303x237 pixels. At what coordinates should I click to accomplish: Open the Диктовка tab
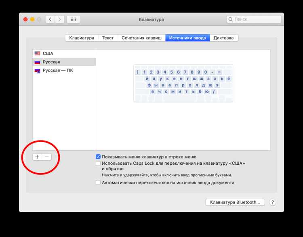click(223, 38)
